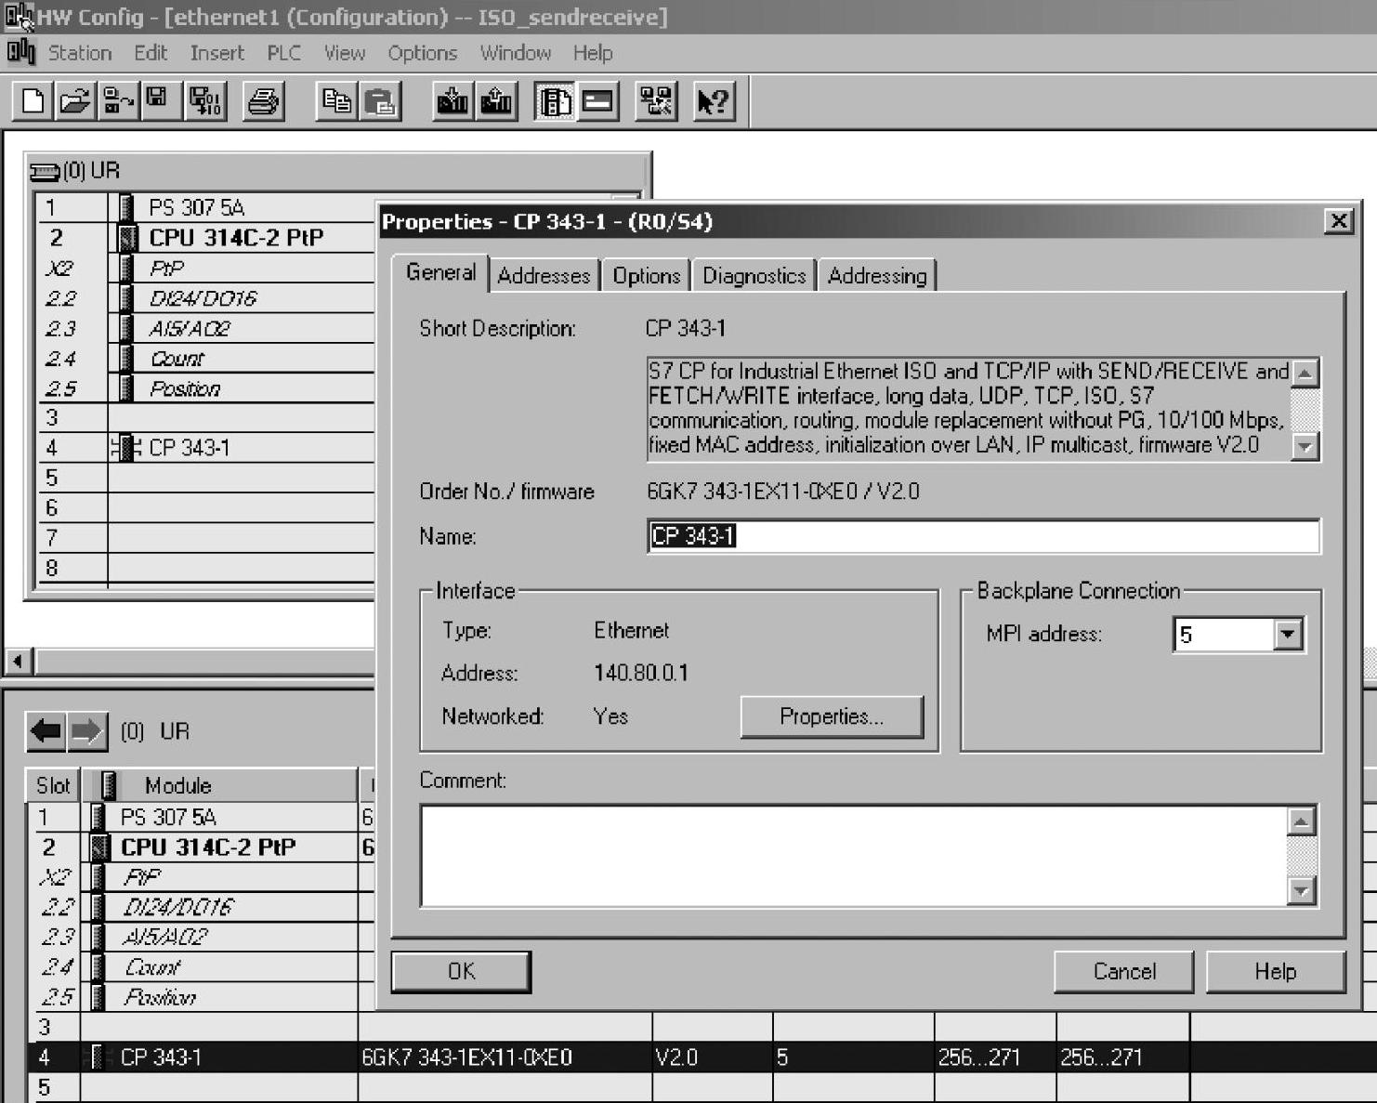This screenshot has width=1377, height=1103.
Task: Open the Insert menu
Action: click(x=216, y=53)
